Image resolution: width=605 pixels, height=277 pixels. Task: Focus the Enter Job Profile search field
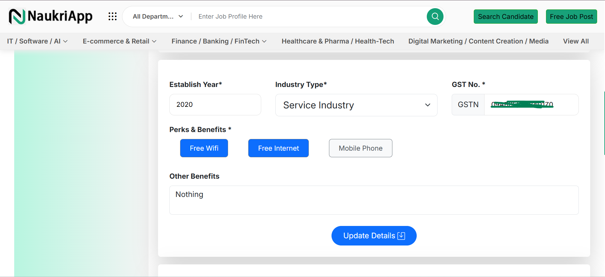(x=309, y=16)
